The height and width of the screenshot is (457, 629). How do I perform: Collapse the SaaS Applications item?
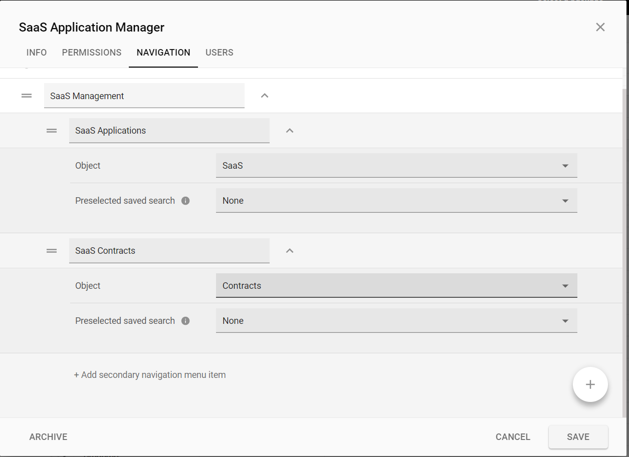[289, 130]
